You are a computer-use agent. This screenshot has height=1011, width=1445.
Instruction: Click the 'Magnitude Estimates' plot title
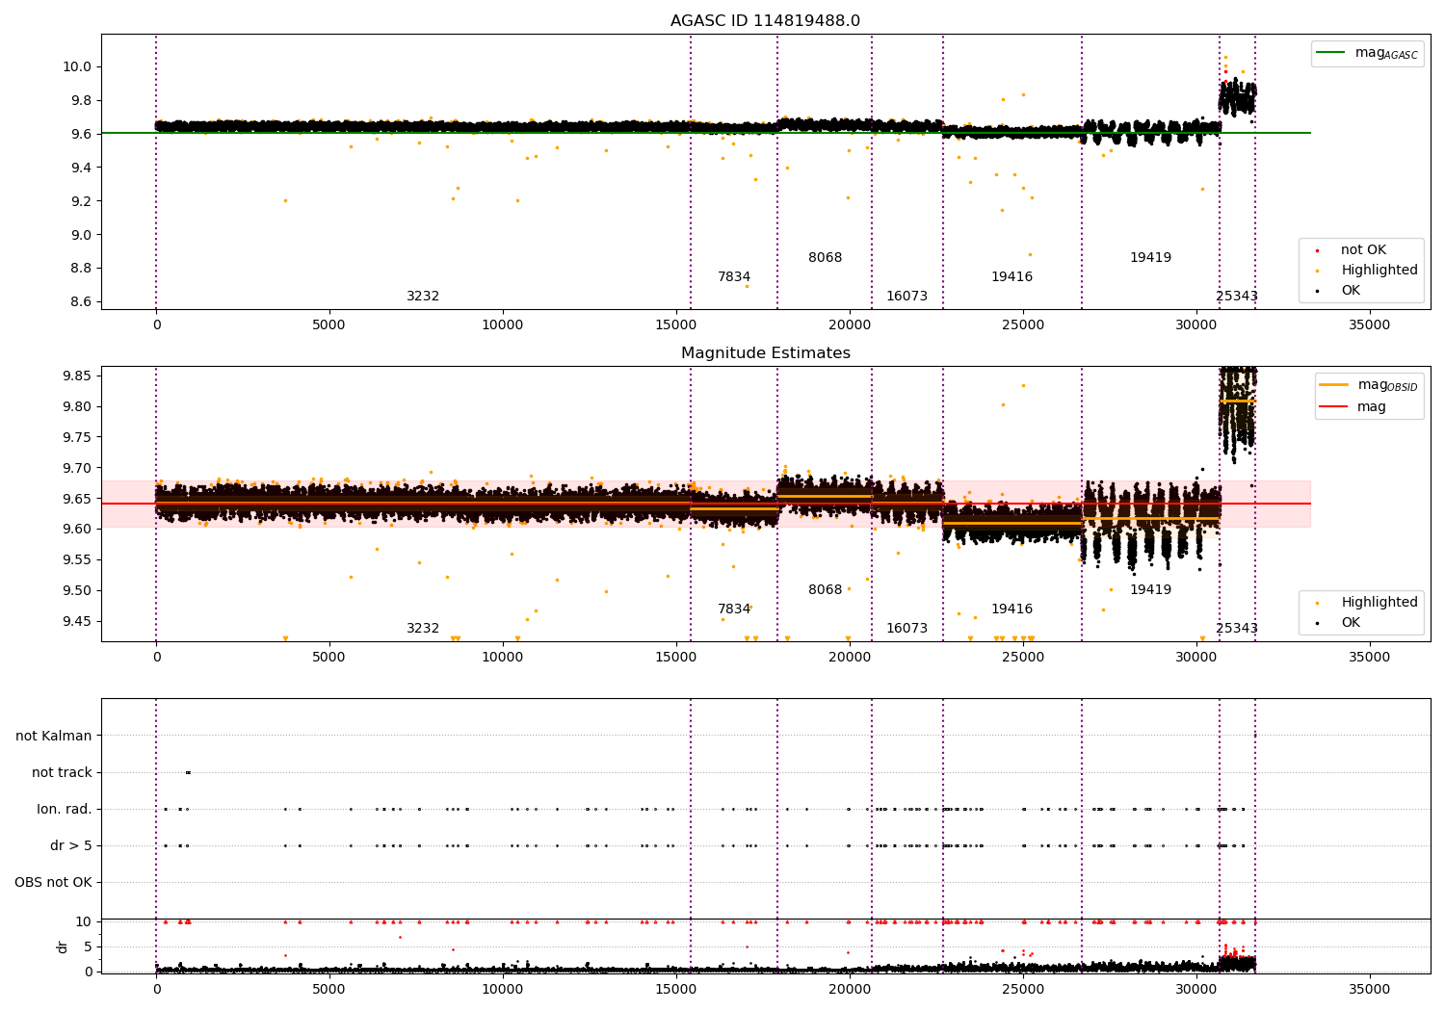pyautogui.click(x=765, y=353)
